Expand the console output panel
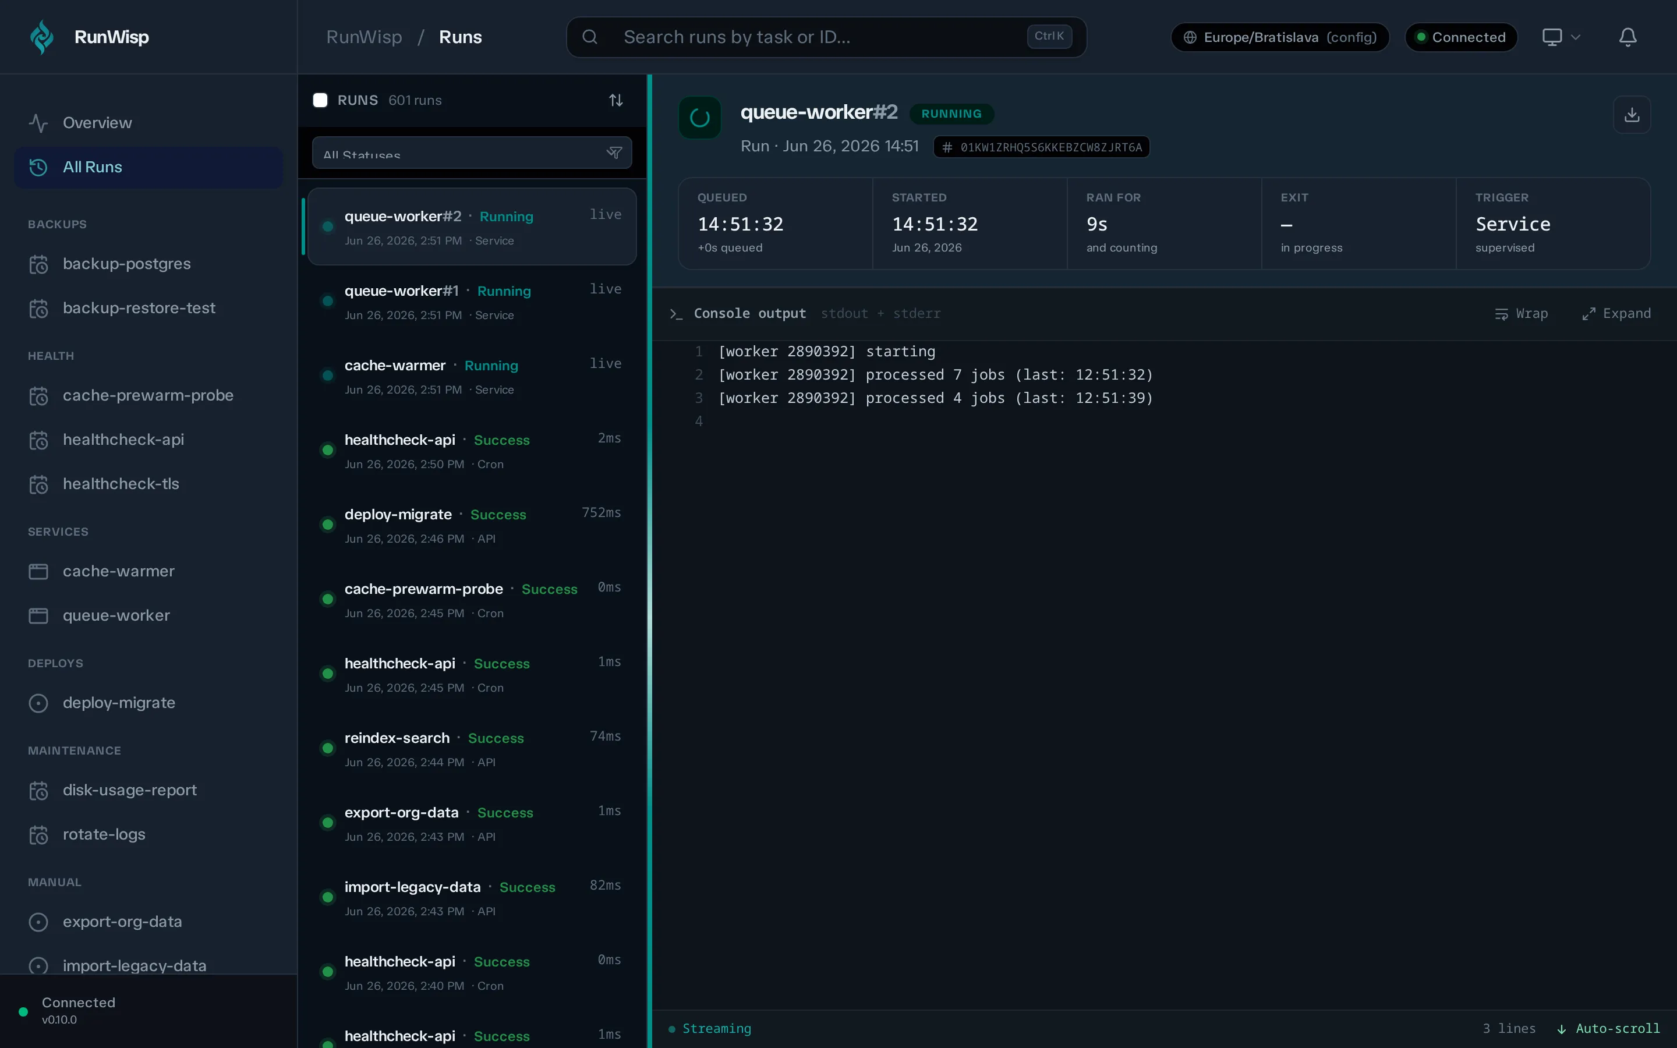The height and width of the screenshot is (1048, 1677). click(x=1616, y=314)
